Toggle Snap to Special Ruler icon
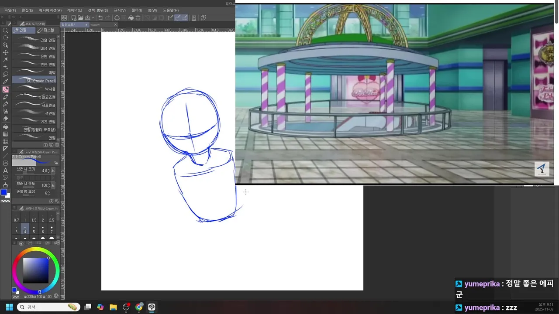This screenshot has height=314, width=559. point(177,18)
